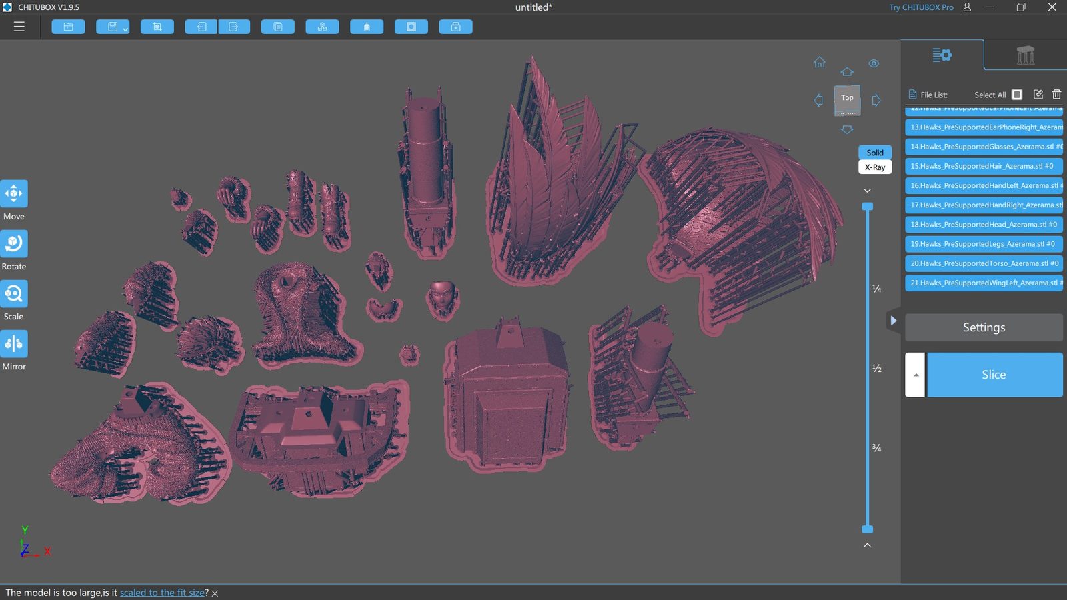
Task: Select the Scale tool
Action: click(x=14, y=293)
